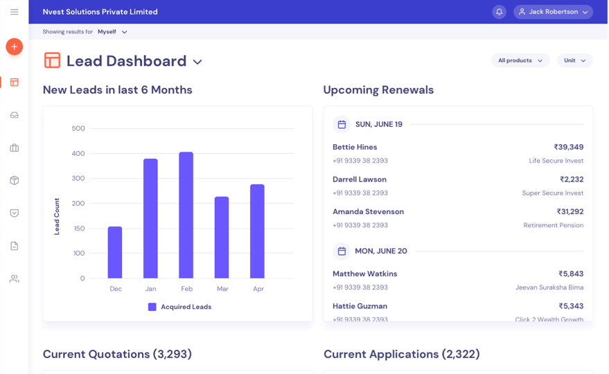609x374 pixels.
Task: Click the pocket shield sidebar icon
Action: tap(14, 213)
